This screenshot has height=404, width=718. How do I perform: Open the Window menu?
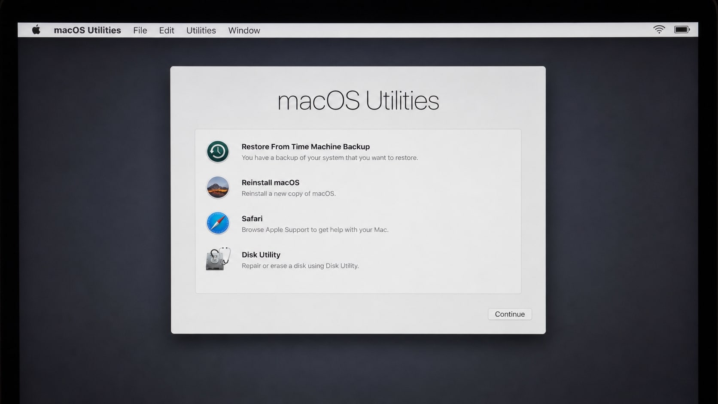[x=244, y=30]
